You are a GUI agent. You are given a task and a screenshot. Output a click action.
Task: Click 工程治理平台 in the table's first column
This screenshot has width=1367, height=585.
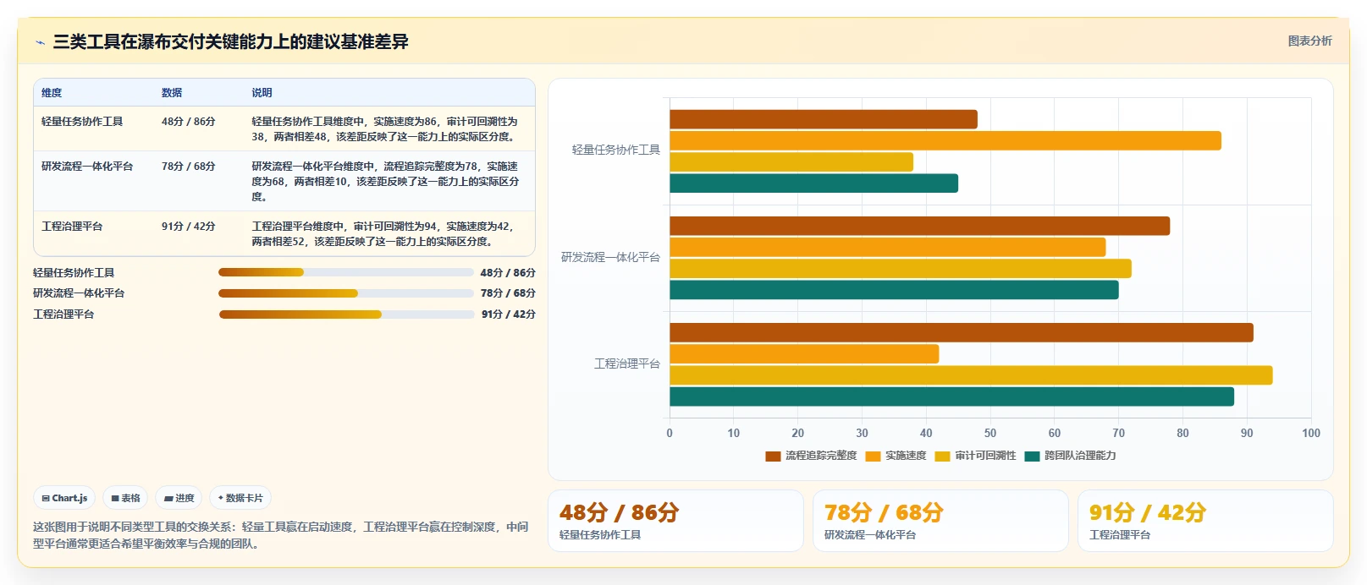pos(72,227)
